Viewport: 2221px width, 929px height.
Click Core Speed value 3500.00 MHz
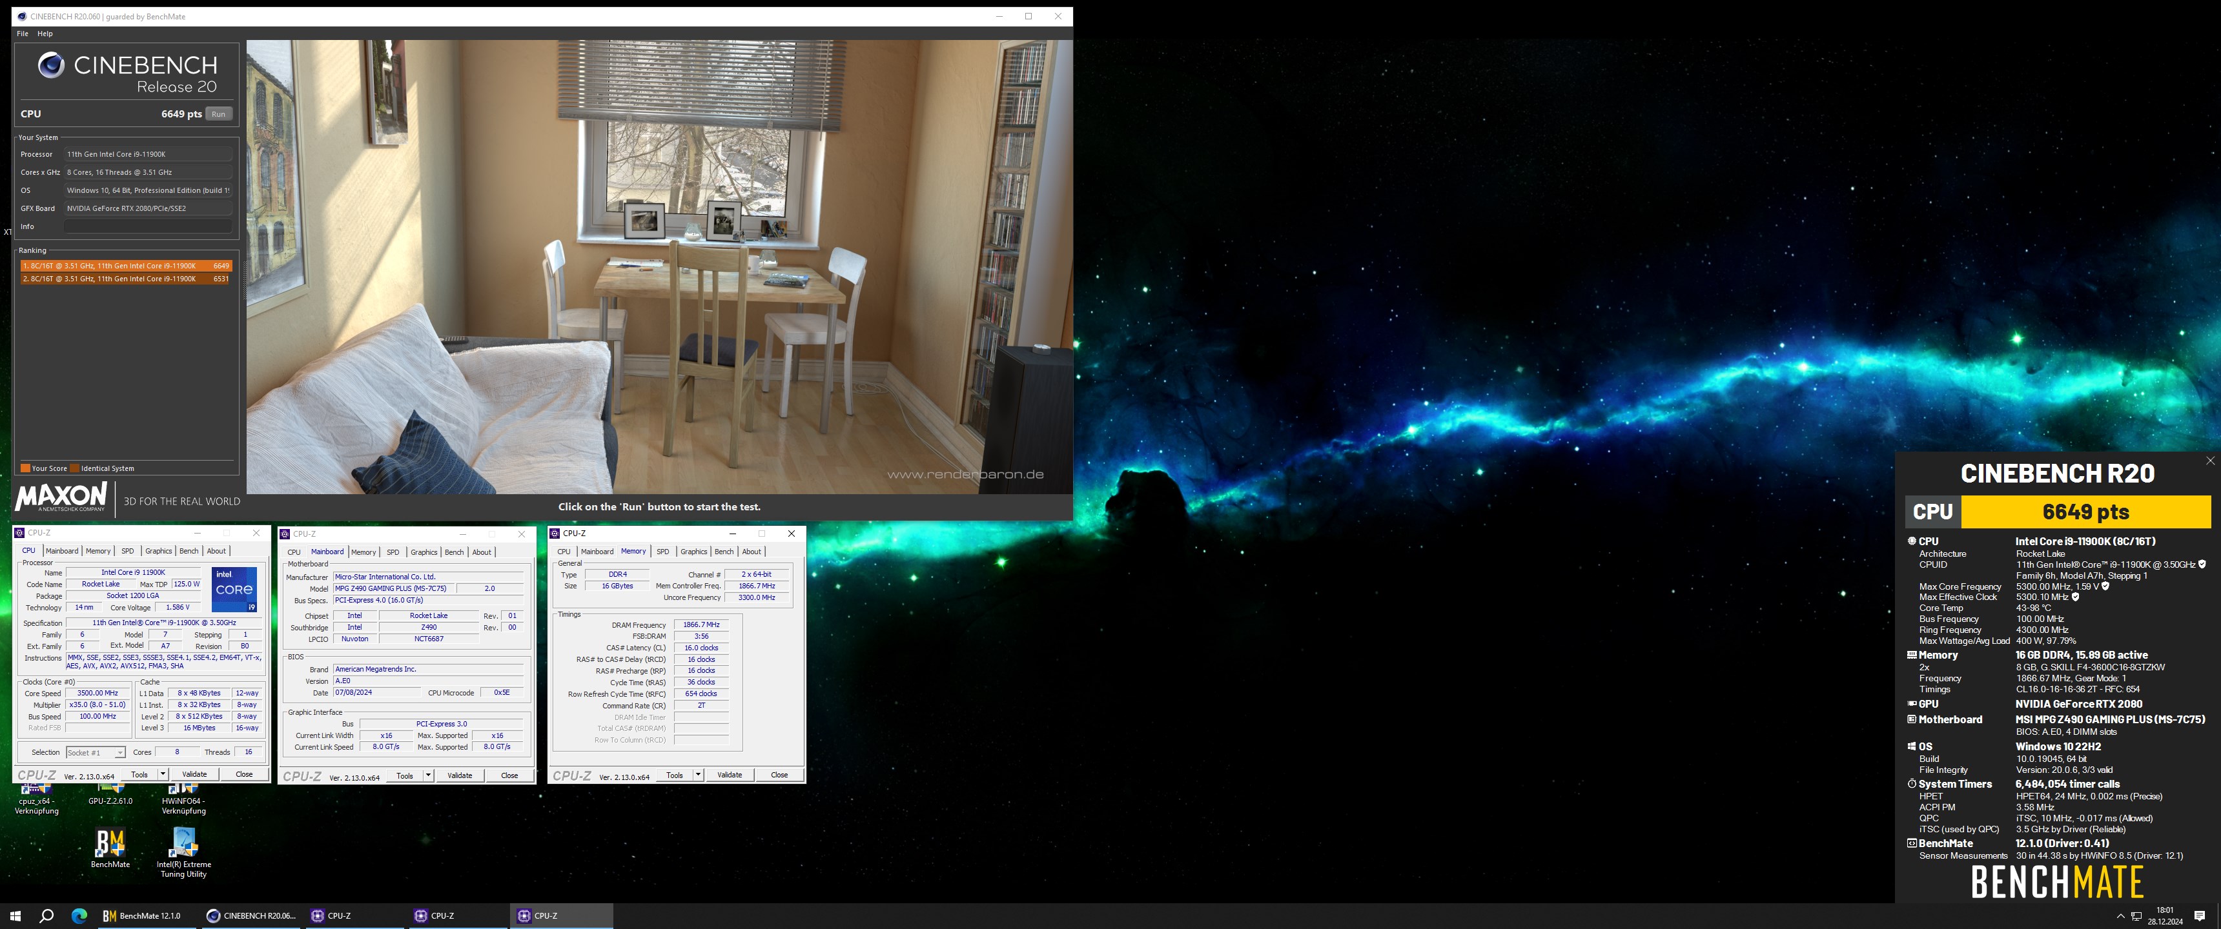coord(97,693)
